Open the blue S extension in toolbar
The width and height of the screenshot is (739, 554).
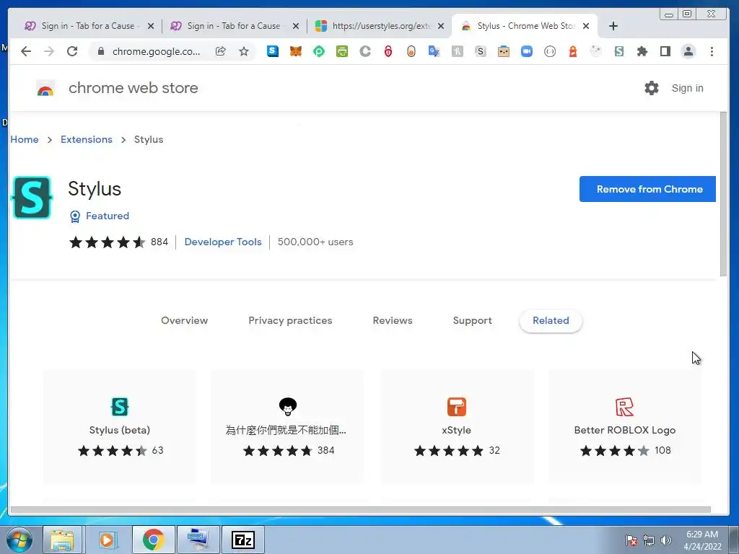[273, 51]
